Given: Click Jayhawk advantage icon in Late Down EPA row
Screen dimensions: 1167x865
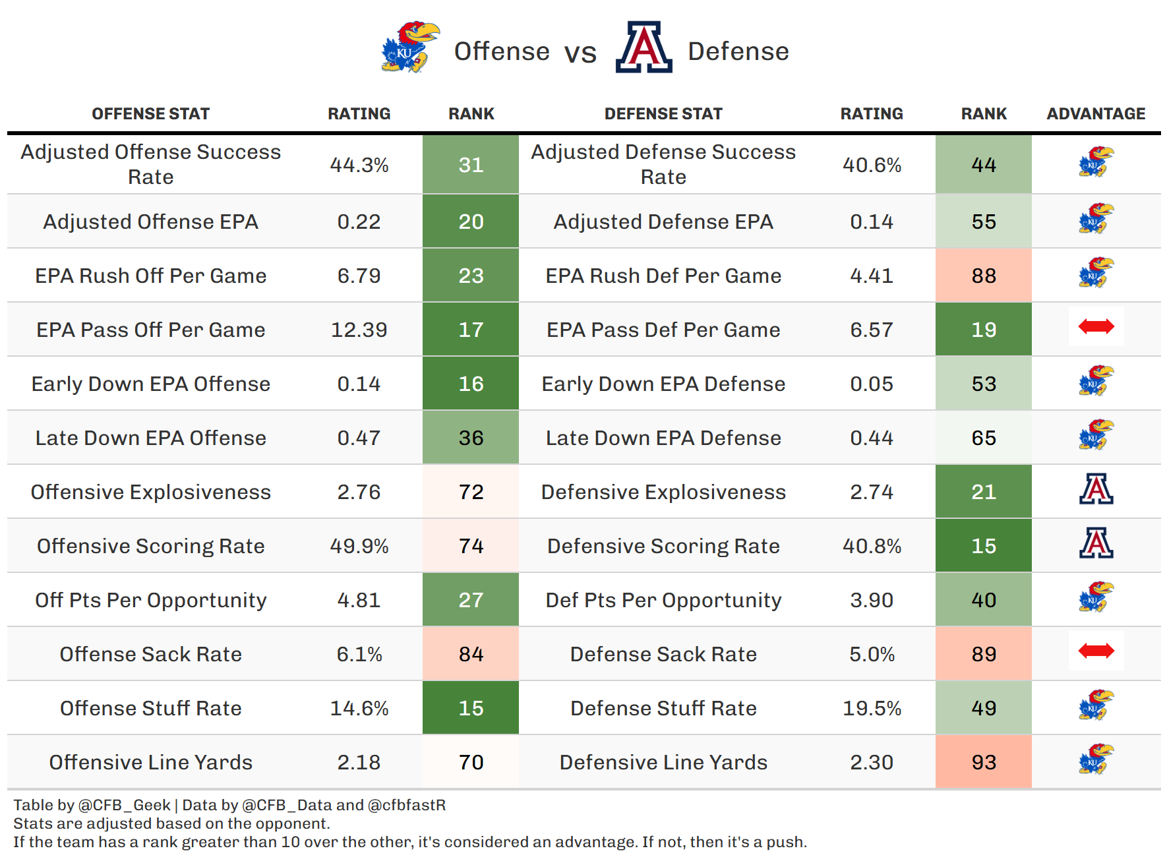Looking at the screenshot, I should tap(1096, 435).
